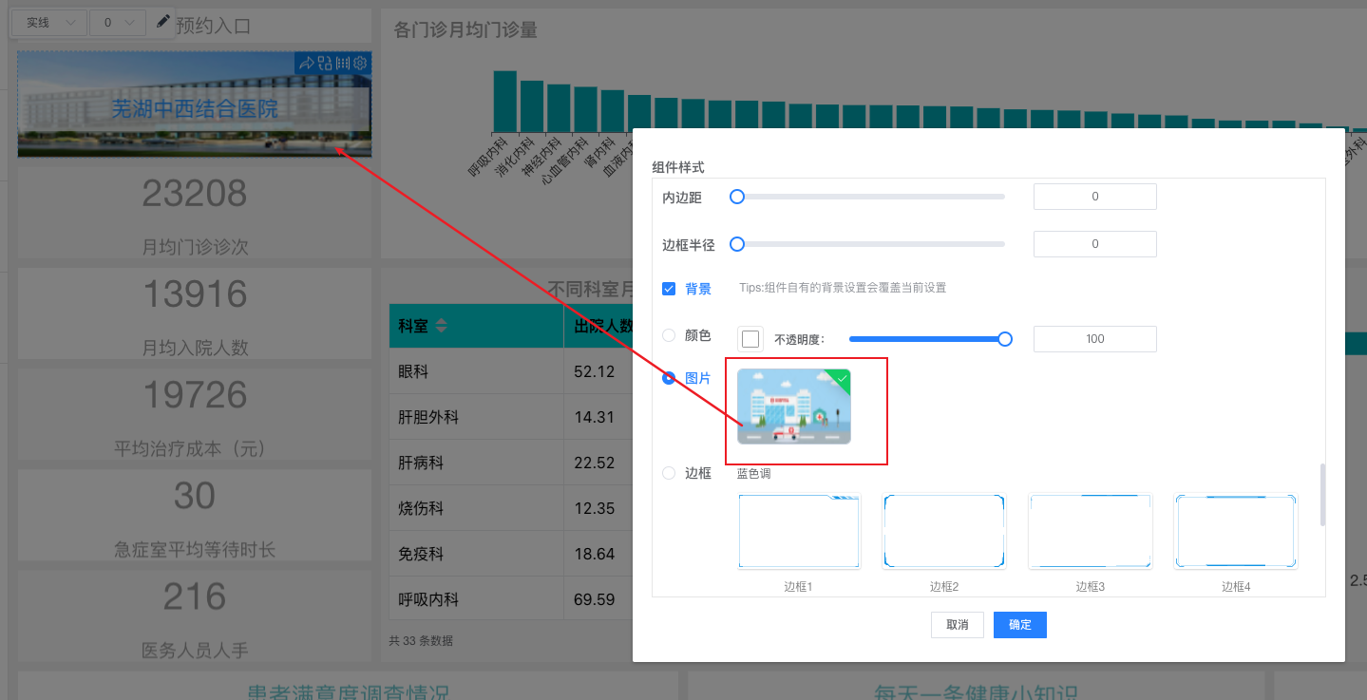Click the 23208 monthly outpatient number

click(x=195, y=194)
